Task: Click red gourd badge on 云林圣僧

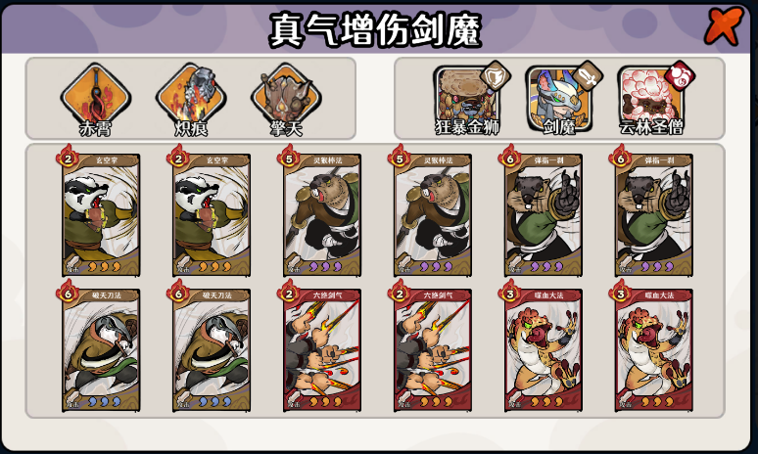Action: [x=681, y=76]
